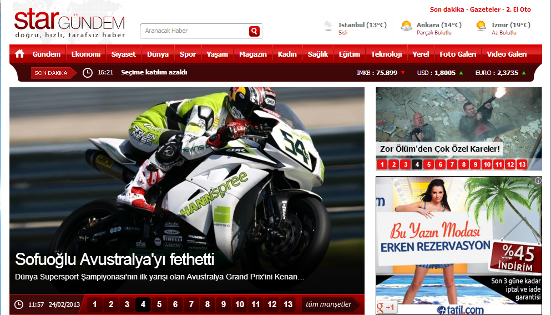This screenshot has height=315, width=551.
Task: Click the Ankara partly cloudy weather icon
Action: click(407, 26)
